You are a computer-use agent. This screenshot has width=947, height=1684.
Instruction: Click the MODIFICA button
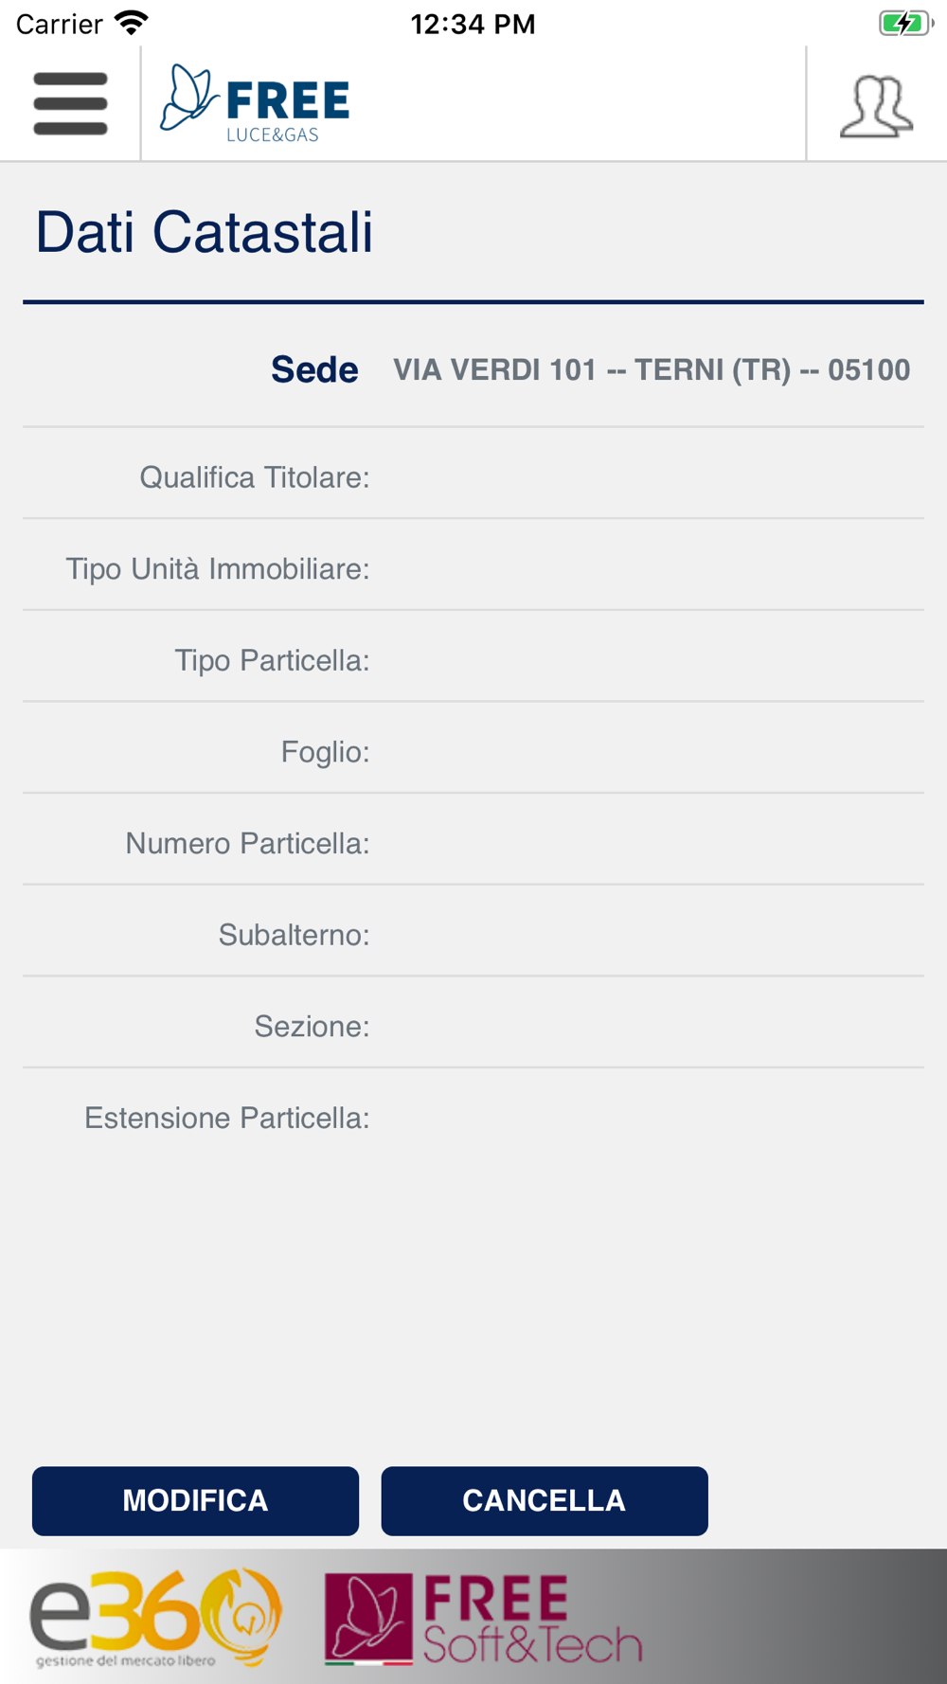coord(195,1501)
